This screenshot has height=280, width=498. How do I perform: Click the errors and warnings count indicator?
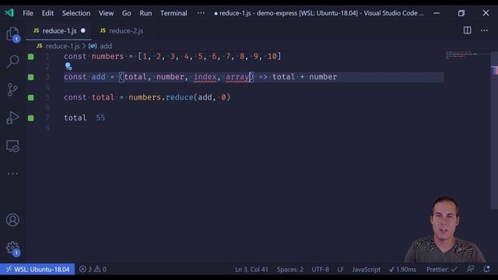click(93, 270)
